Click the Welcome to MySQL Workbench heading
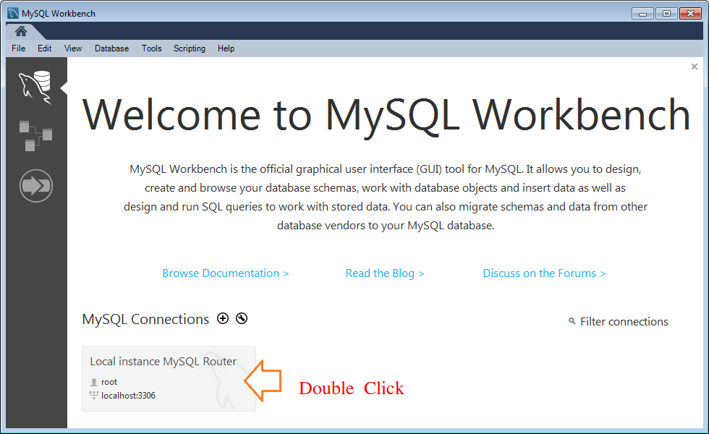The width and height of the screenshot is (709, 434). click(386, 115)
